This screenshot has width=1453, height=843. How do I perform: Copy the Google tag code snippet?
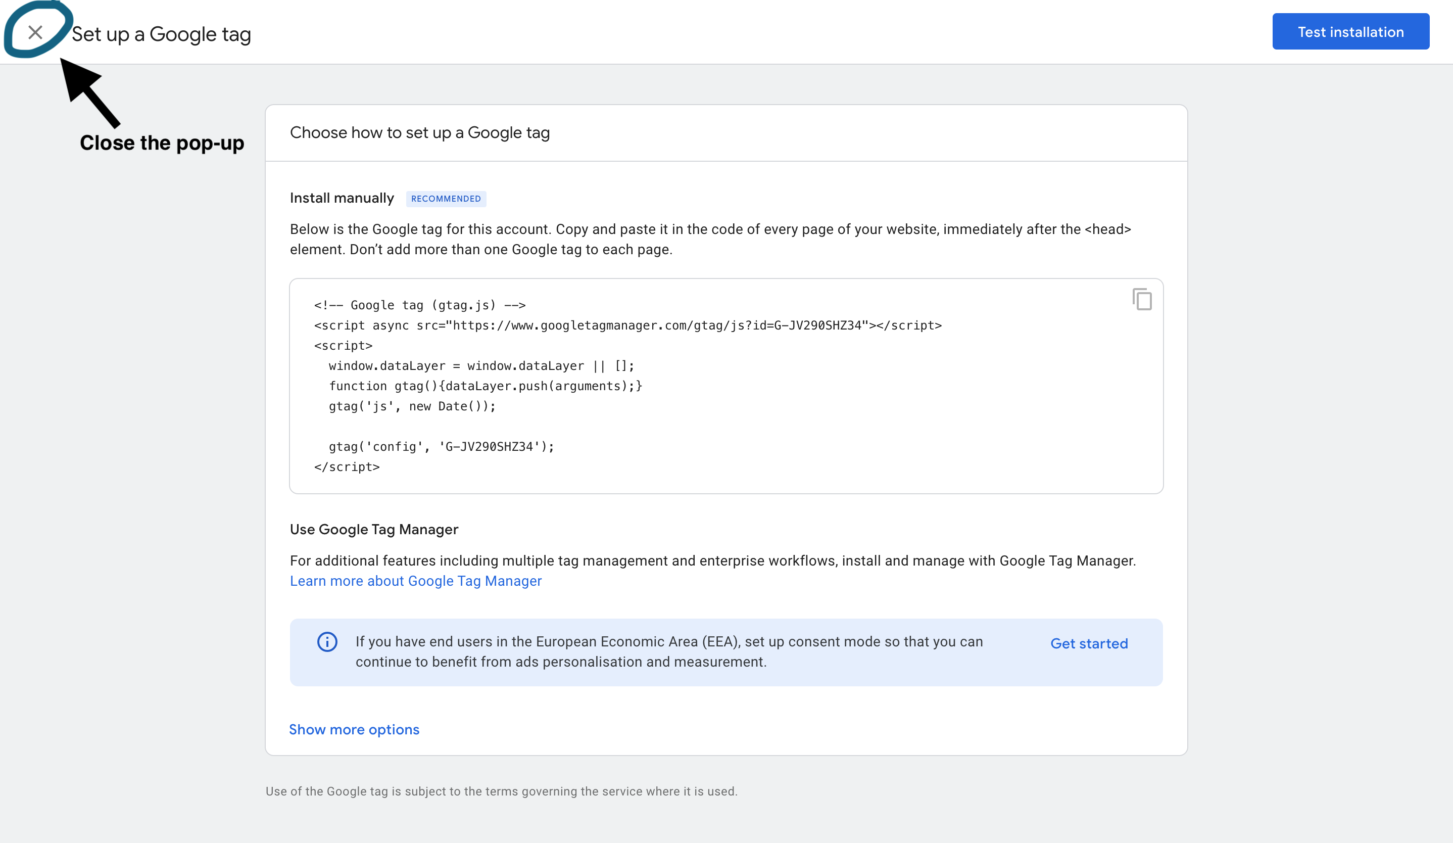pos(1142,299)
